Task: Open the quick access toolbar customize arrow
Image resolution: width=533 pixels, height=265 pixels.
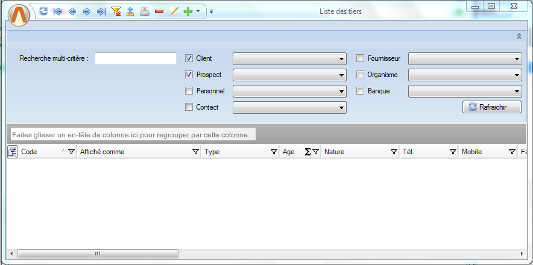Action: point(211,12)
